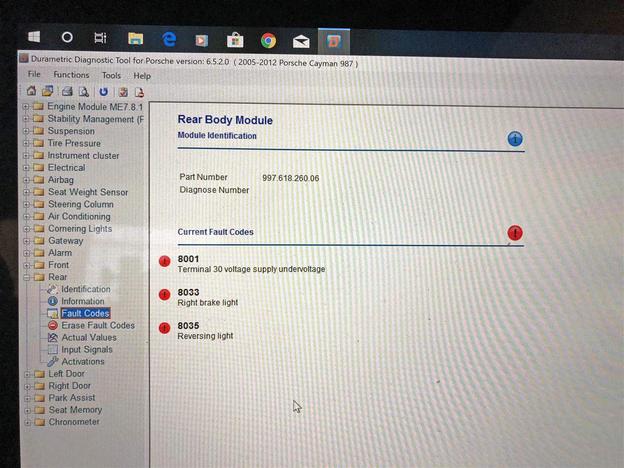The image size is (624, 468).
Task: Open File Explorer from the taskbar
Action: pos(136,39)
